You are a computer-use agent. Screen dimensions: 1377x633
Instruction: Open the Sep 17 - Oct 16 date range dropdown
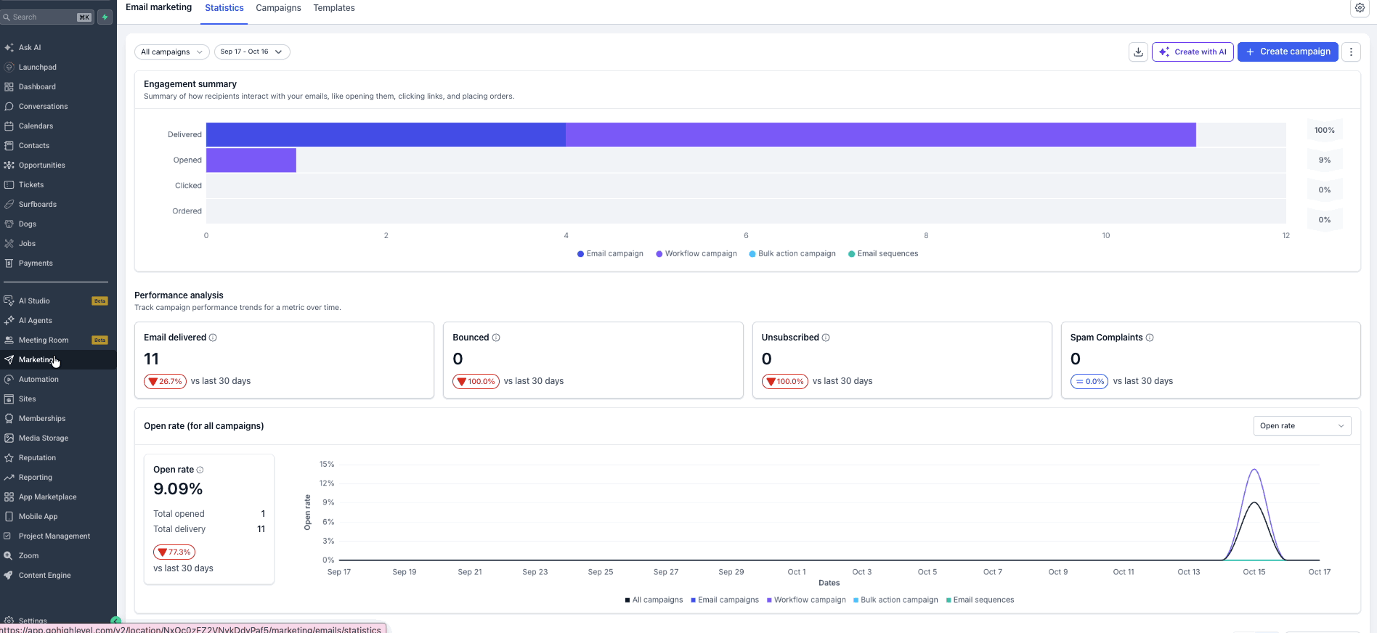click(x=252, y=52)
